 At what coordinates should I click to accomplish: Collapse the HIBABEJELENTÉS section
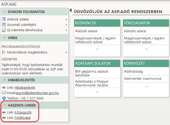pos(4,80)
